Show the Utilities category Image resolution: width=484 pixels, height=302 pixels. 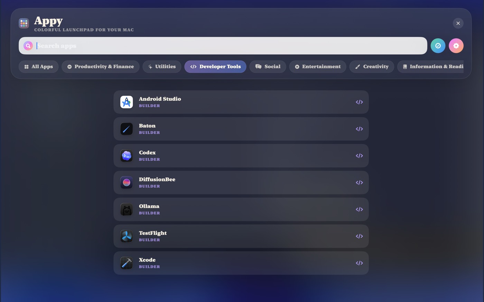162,67
